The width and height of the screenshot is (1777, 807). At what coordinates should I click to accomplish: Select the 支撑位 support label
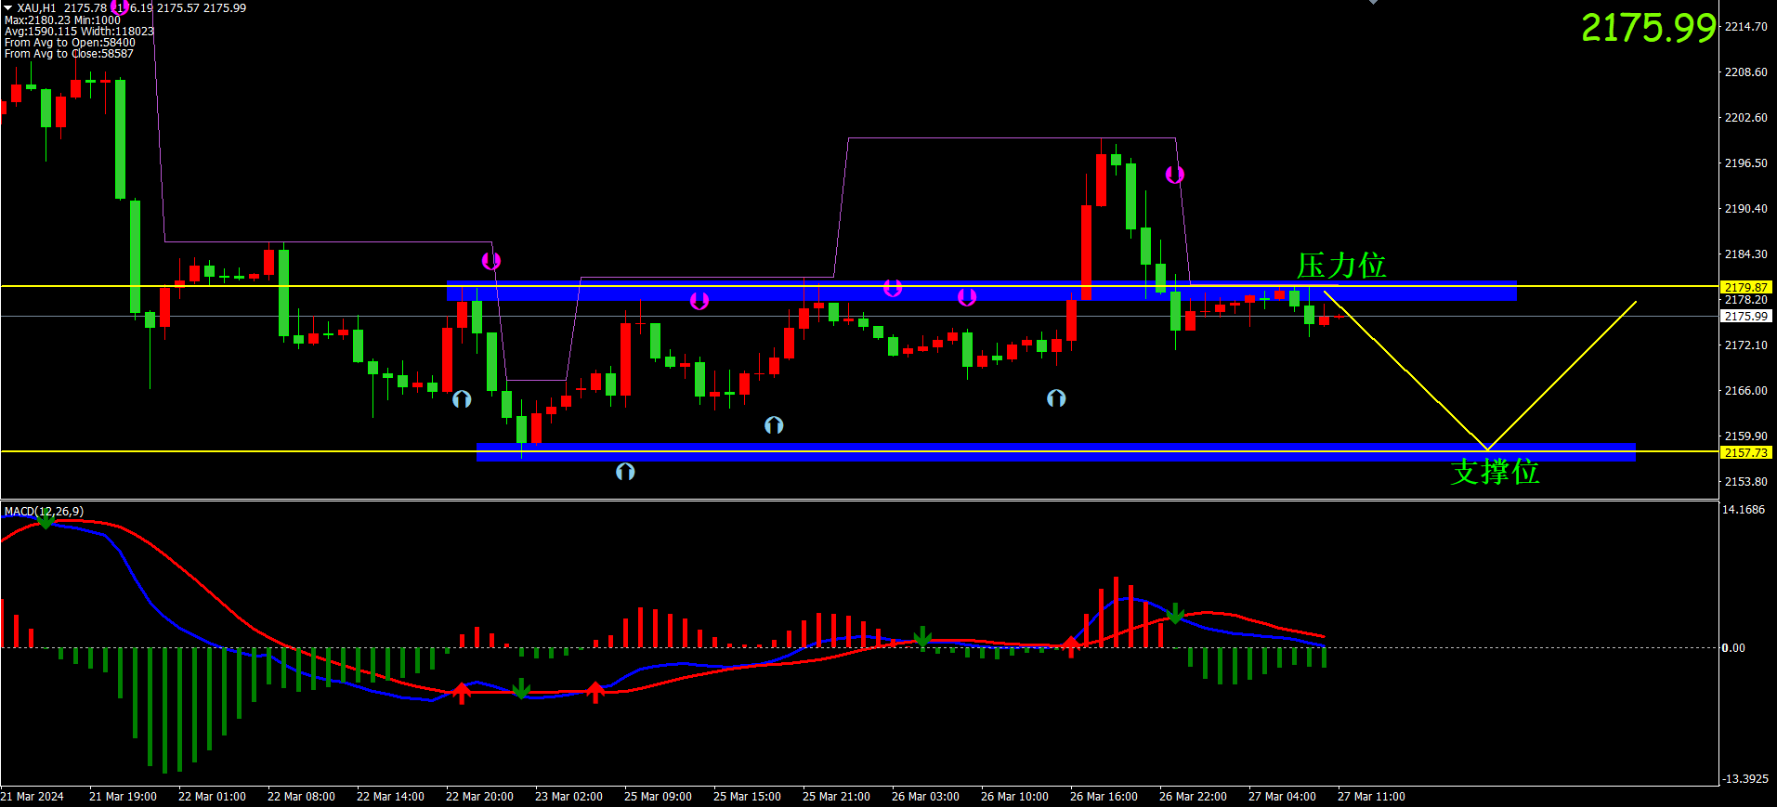pyautogui.click(x=1495, y=472)
